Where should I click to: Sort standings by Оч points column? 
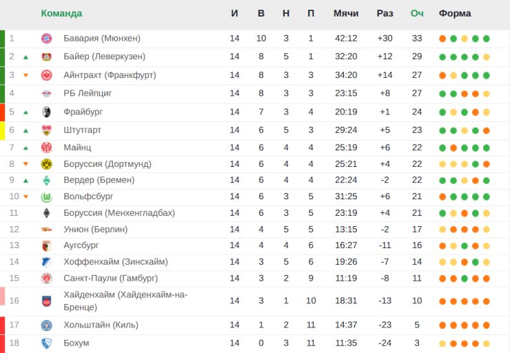point(417,14)
